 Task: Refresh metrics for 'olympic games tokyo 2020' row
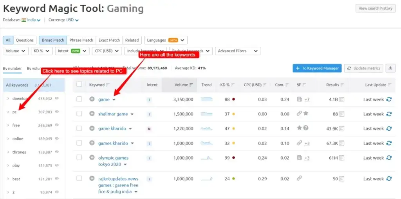point(389,158)
